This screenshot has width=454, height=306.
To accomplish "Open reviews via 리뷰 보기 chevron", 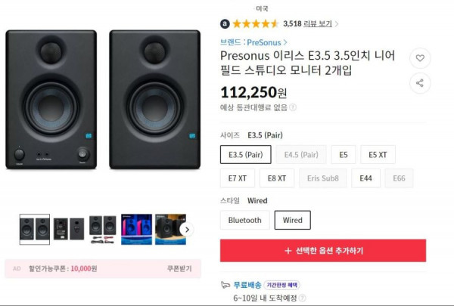I will pyautogui.click(x=337, y=23).
